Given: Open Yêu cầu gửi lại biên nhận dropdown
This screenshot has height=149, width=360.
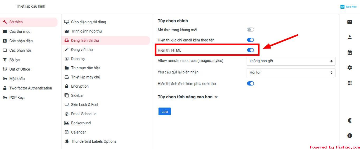Looking at the screenshot, I should click(x=291, y=73).
